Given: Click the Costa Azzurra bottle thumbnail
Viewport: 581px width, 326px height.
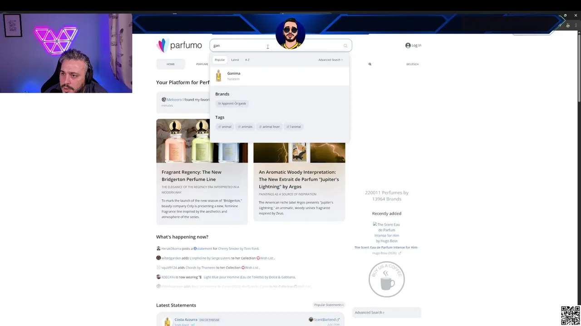Looking at the screenshot, I should click(x=167, y=321).
